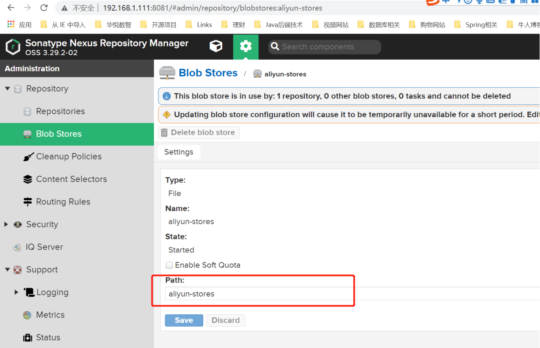540x348 pixels.
Task: Click the IQ Server icon
Action: (x=17, y=247)
